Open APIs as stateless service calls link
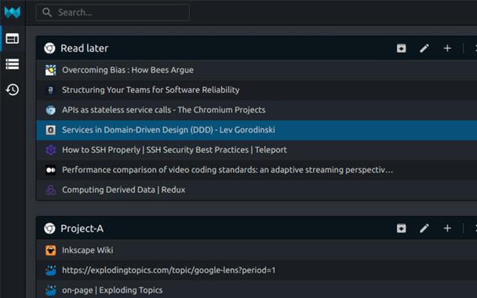 [257, 110]
